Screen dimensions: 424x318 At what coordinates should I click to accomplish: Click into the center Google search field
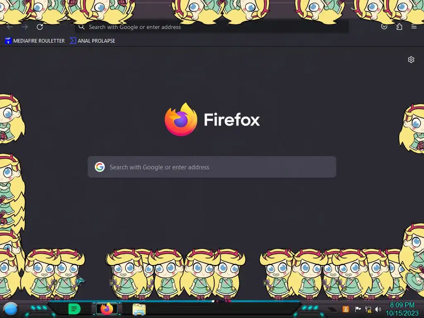(x=212, y=167)
